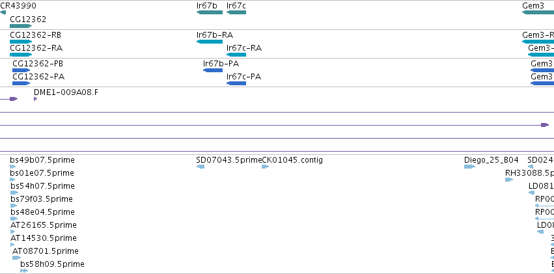The width and height of the screenshot is (554, 274).
Task: Click the purple arrowhead at the long line's end
Action: 545,125
